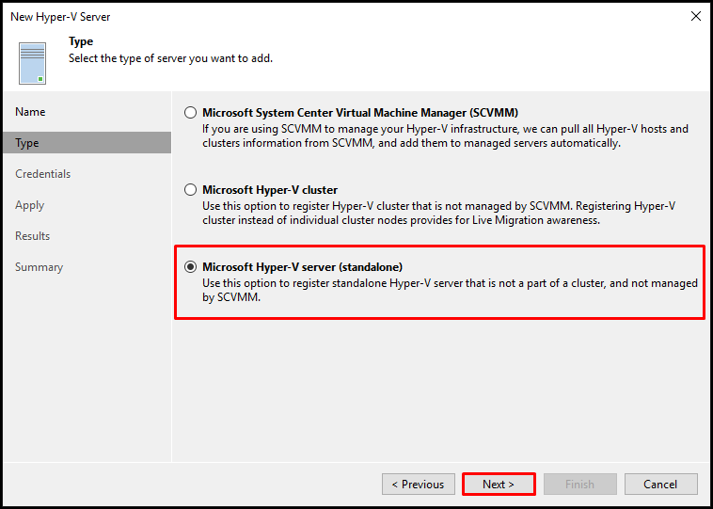
Task: Go to the Results wizard step
Action: [32, 236]
